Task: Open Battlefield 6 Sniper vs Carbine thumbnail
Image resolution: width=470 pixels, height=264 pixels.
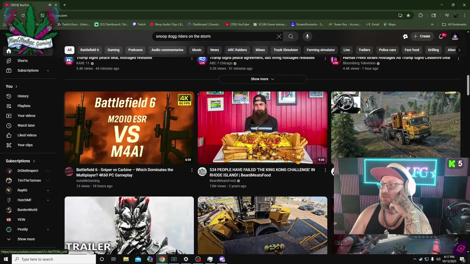Action: click(x=129, y=128)
